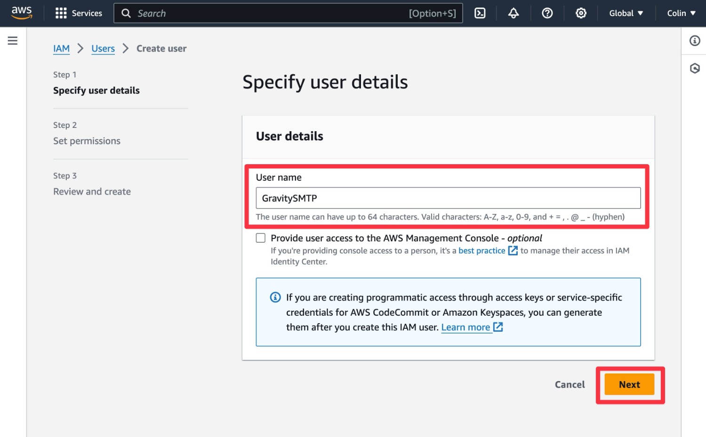Click the info icon in the blue notice

click(275, 297)
